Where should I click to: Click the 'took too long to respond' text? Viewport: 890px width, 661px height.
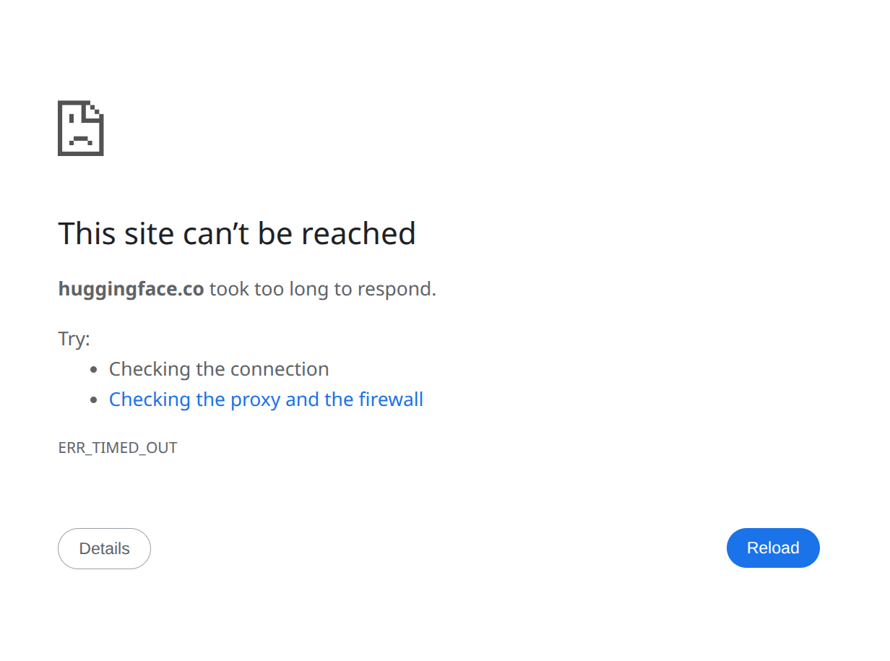[323, 289]
